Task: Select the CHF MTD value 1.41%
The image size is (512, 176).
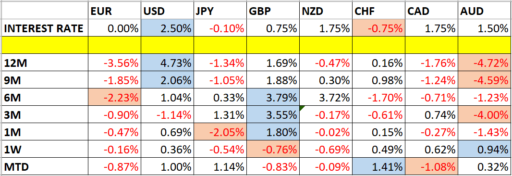Action: click(x=378, y=167)
